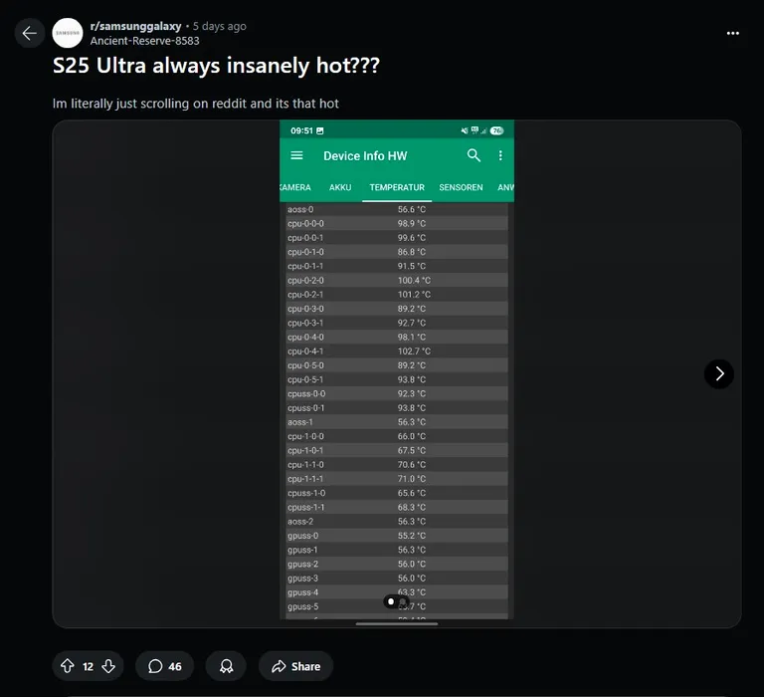Image resolution: width=764 pixels, height=697 pixels.
Task: Open overflow menu in Device Info HW
Action: pyautogui.click(x=500, y=155)
